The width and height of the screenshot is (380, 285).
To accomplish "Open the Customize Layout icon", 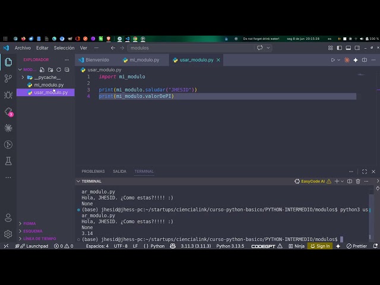I will [330, 48].
